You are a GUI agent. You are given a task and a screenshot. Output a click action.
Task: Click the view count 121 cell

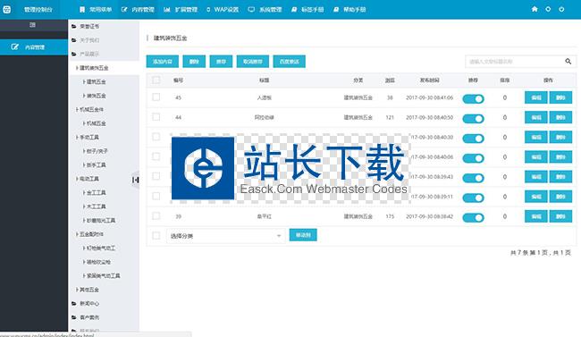390,117
